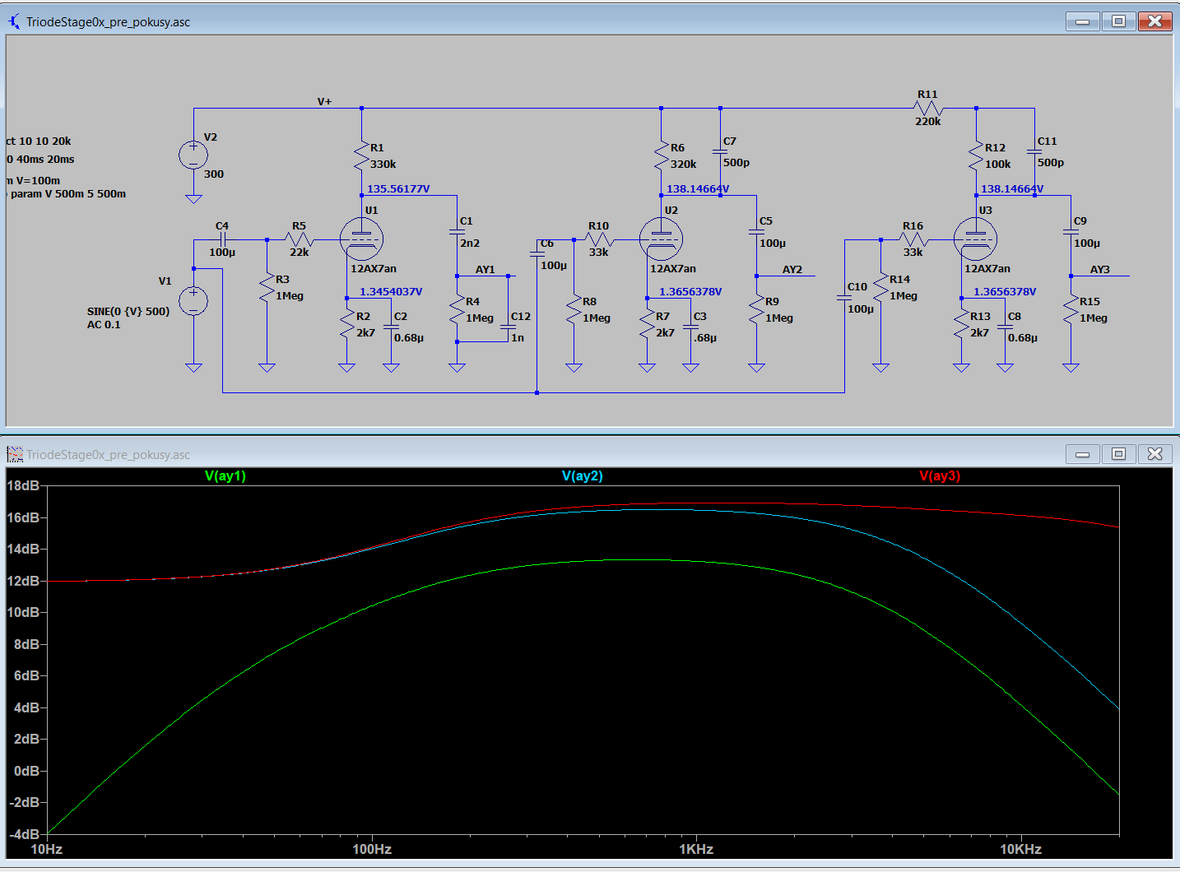Select the V2 voltage source symbol
Screen dimensions: 1180x872
click(x=193, y=155)
